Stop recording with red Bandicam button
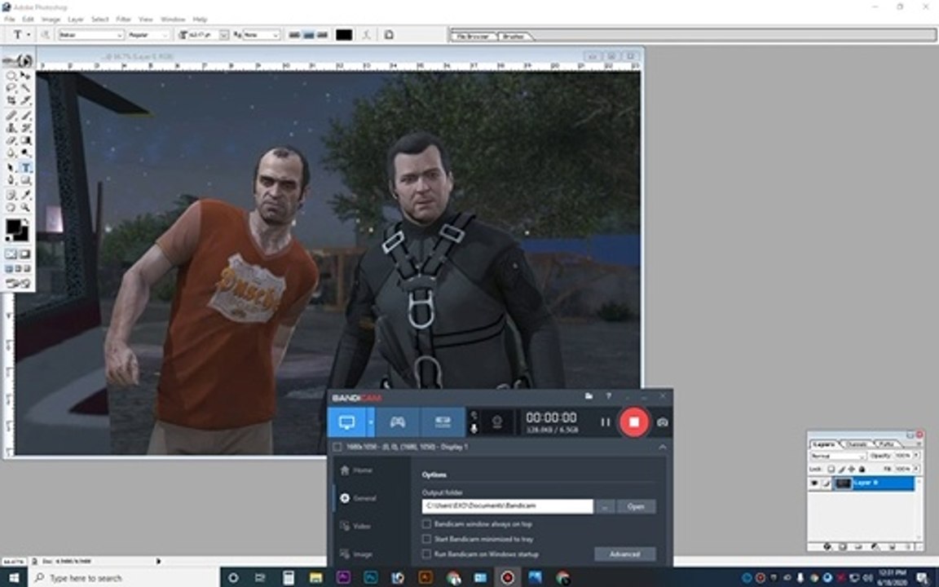939x587 pixels. coord(634,422)
